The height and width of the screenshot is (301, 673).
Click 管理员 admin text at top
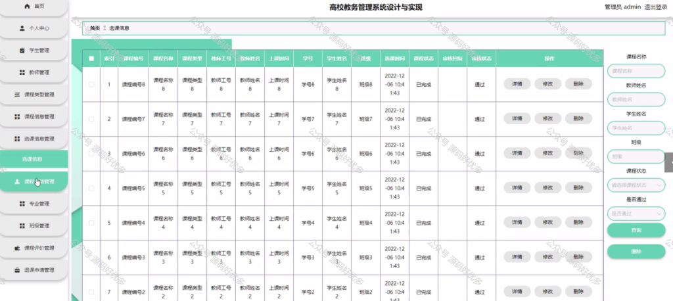(622, 7)
